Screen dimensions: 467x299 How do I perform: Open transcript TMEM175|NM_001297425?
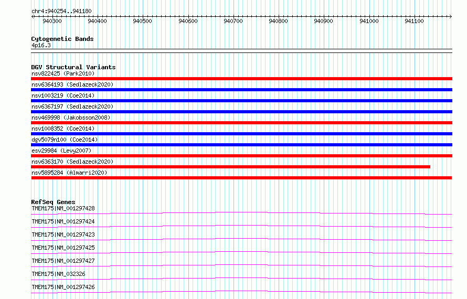pos(63,248)
